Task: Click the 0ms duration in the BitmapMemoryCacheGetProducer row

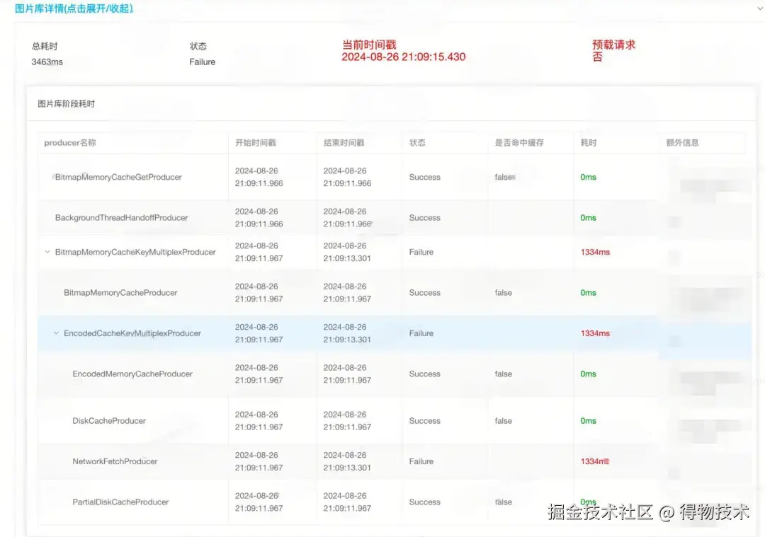Action: click(x=588, y=178)
